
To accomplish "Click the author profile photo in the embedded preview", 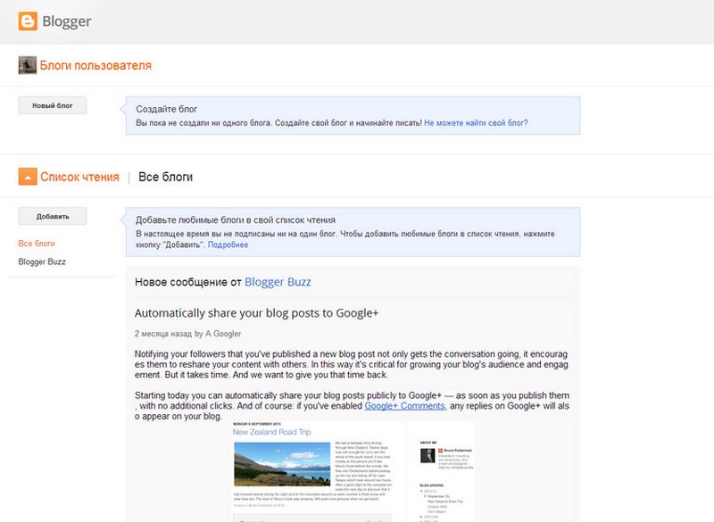I will pos(428,456).
